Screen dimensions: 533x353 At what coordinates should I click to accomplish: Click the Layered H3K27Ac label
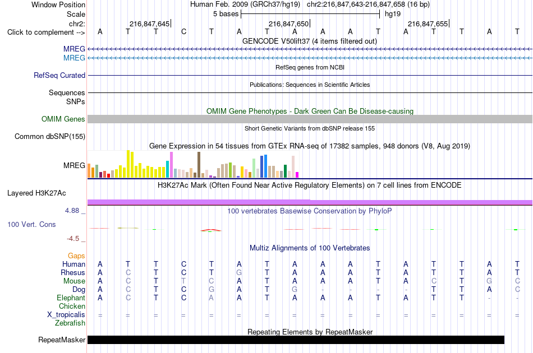(36, 193)
